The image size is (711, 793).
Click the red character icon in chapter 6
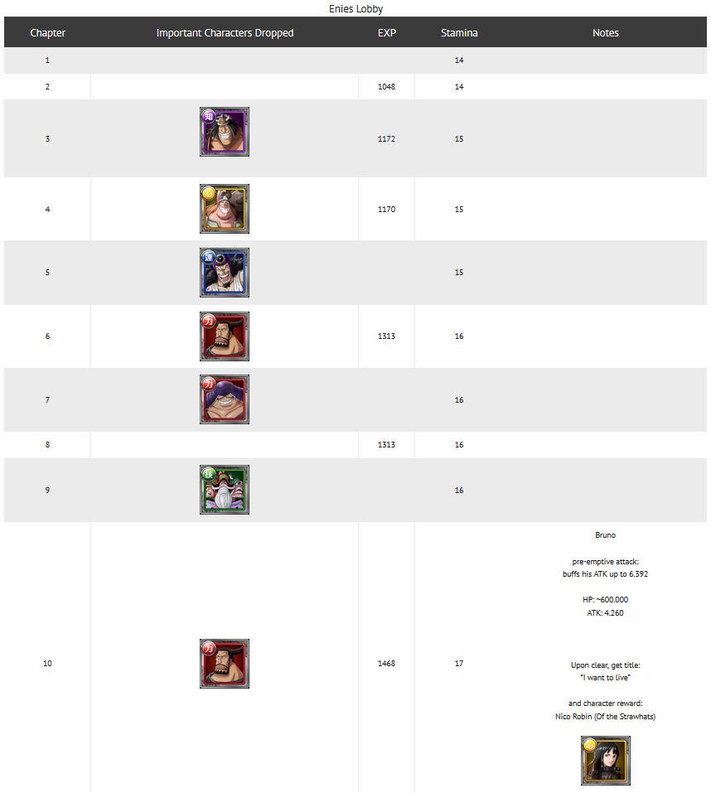(224, 336)
